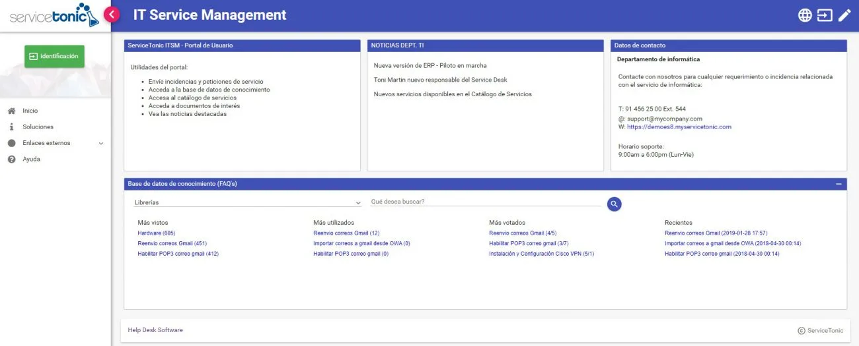859x346 pixels.
Task: Open Reenvio correos Gmail (2019-01-28 17:57)
Action: [716, 233]
